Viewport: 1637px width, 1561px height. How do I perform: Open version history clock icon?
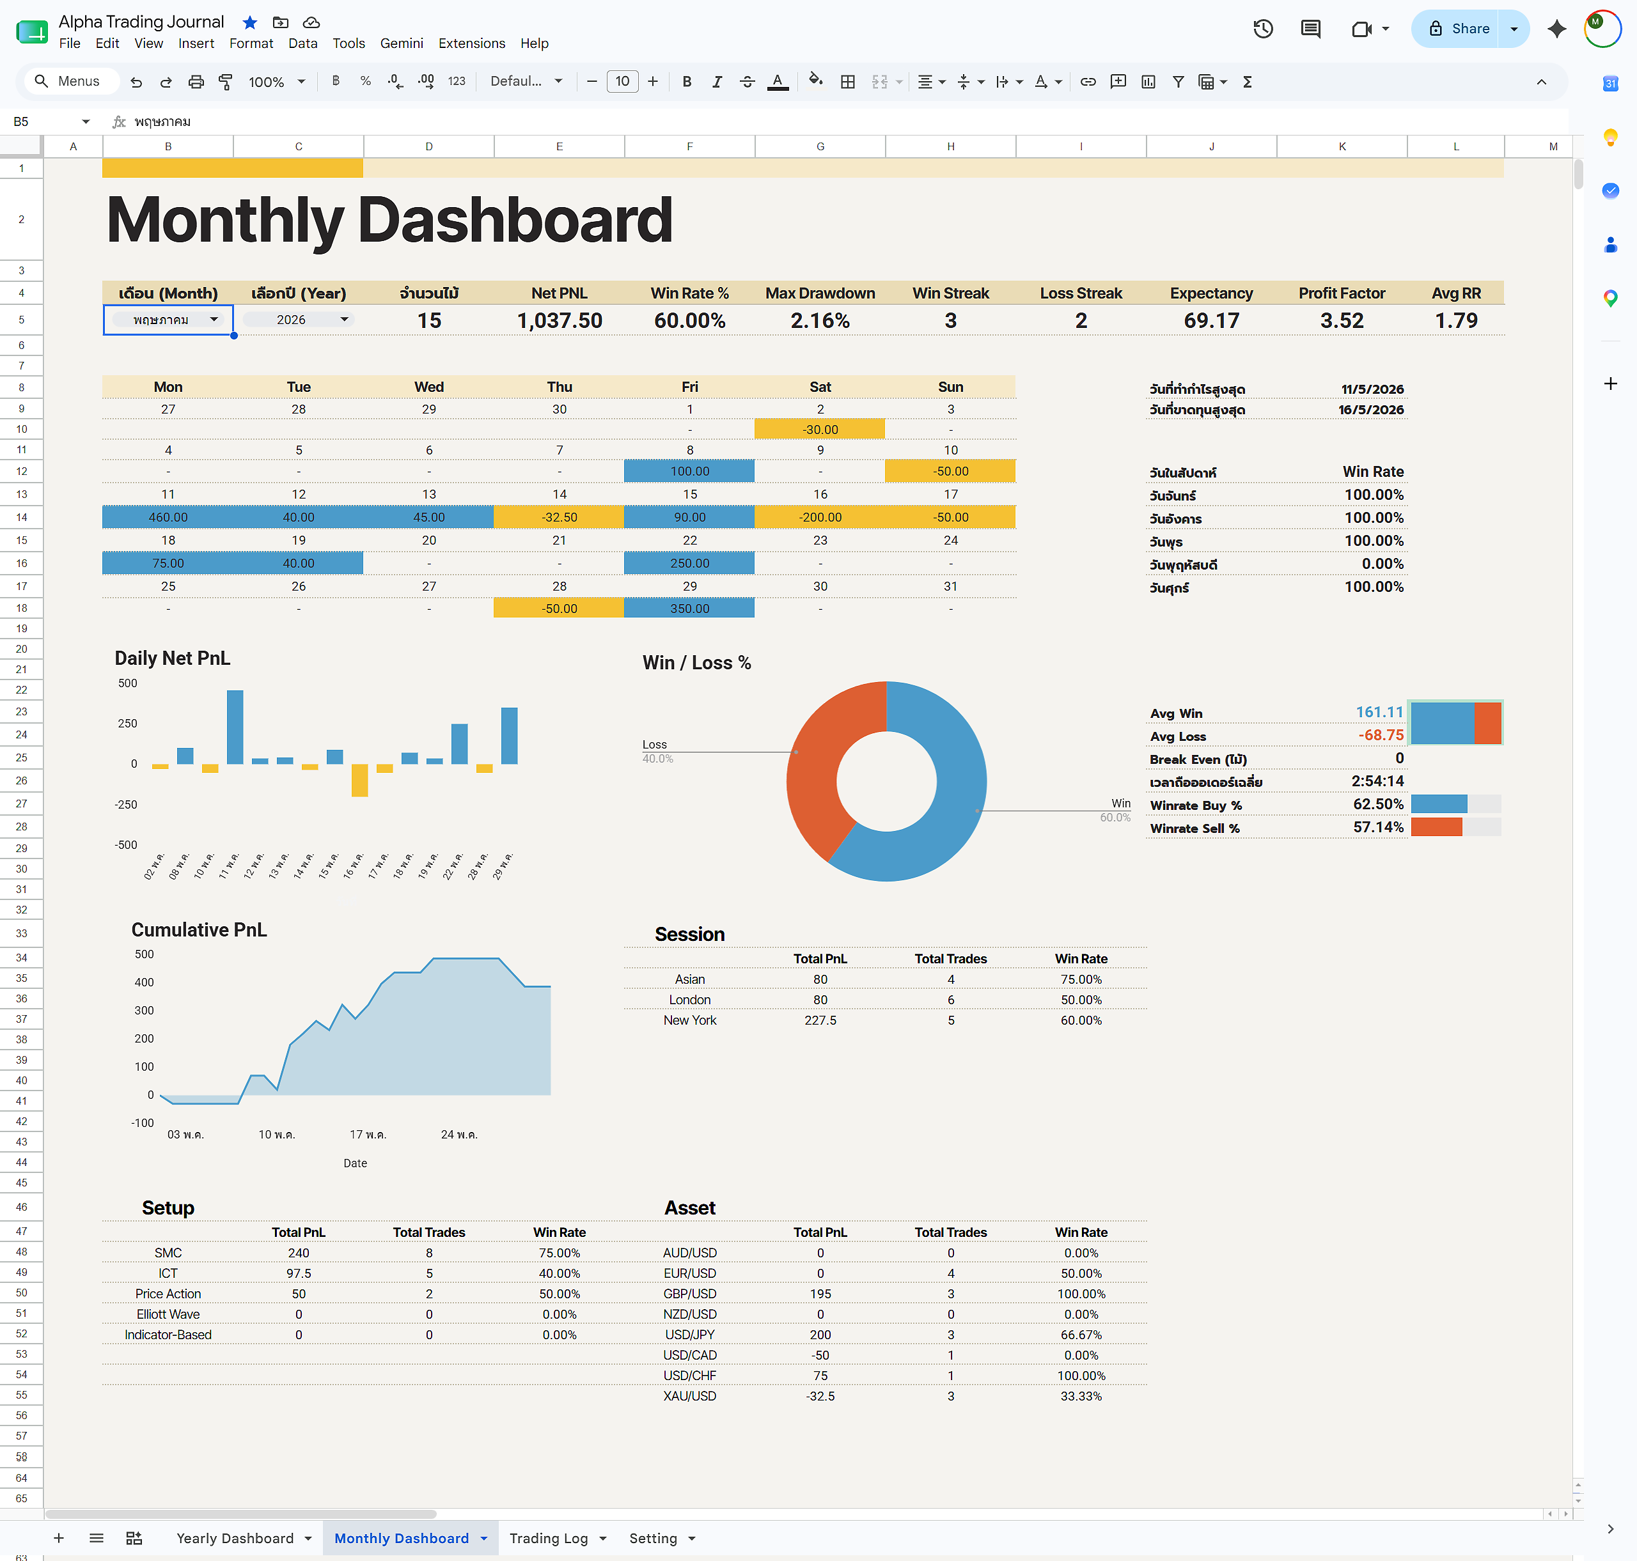[x=1262, y=29]
